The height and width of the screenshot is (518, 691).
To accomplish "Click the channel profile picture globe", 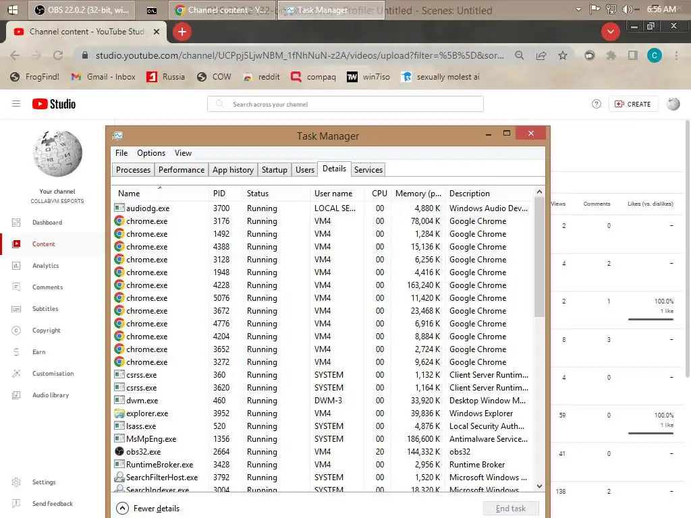I will [57, 153].
